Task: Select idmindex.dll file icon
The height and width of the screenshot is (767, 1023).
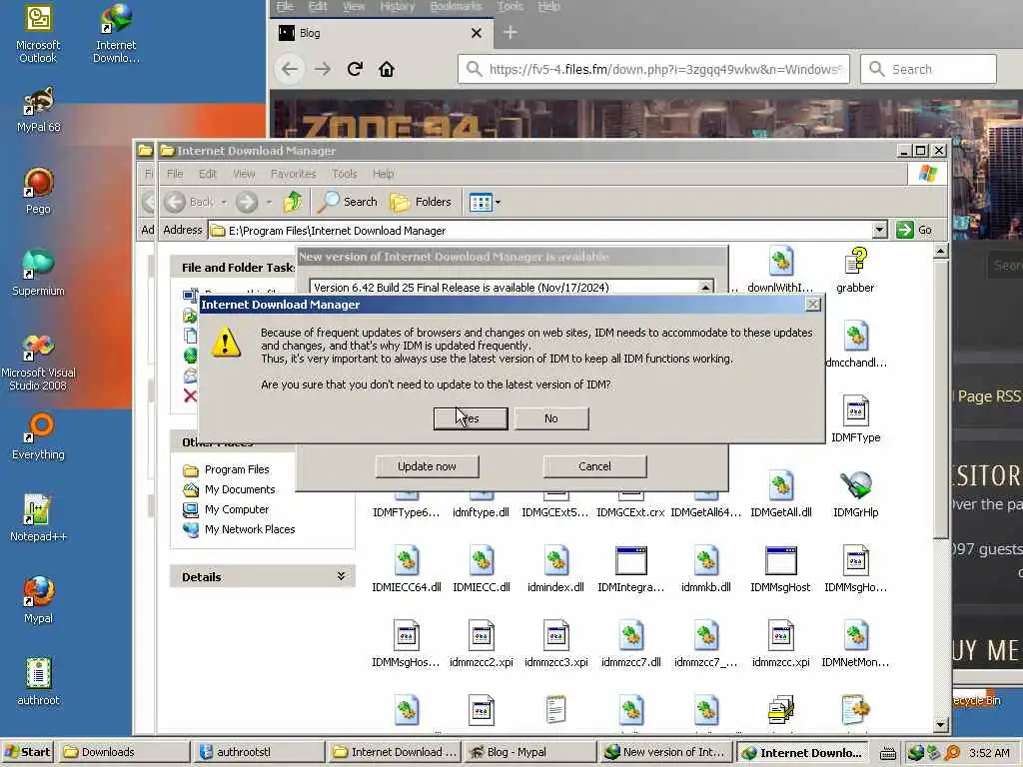Action: (x=555, y=569)
